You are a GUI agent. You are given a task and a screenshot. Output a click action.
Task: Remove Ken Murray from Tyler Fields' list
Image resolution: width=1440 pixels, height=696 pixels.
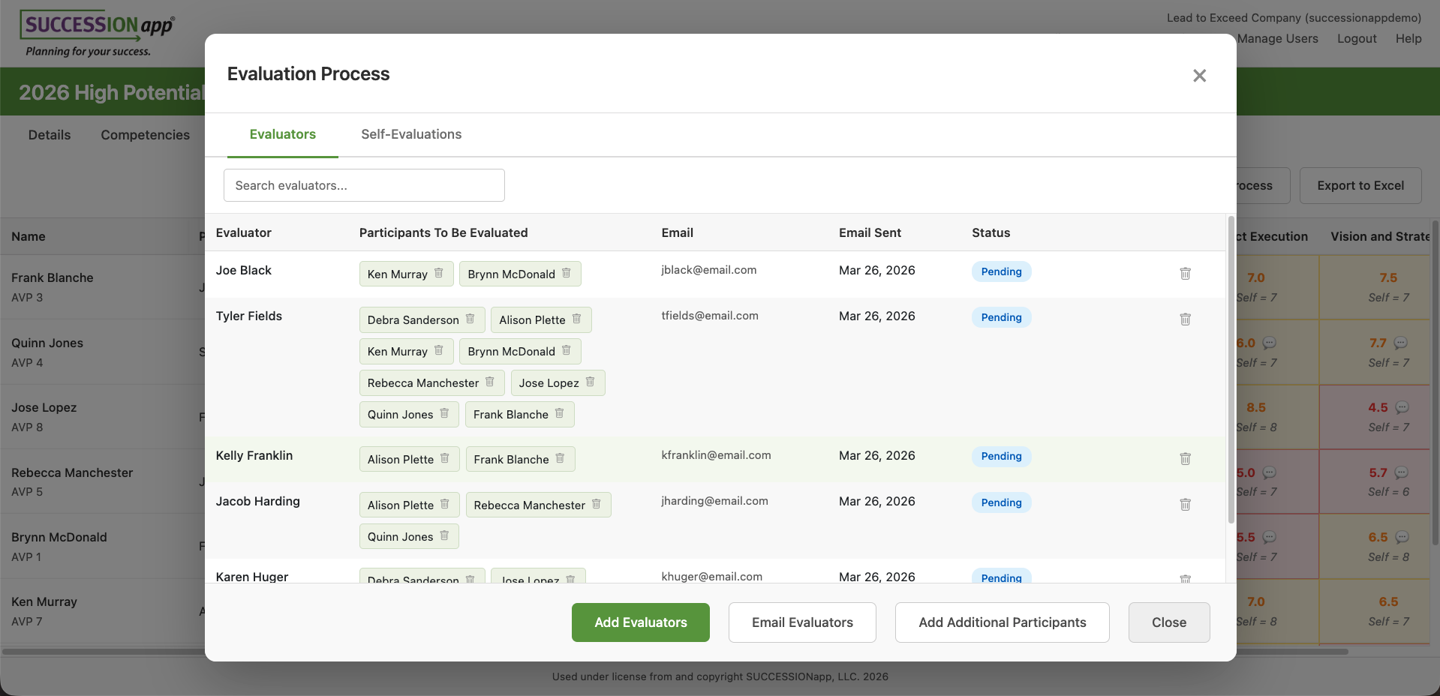439,350
